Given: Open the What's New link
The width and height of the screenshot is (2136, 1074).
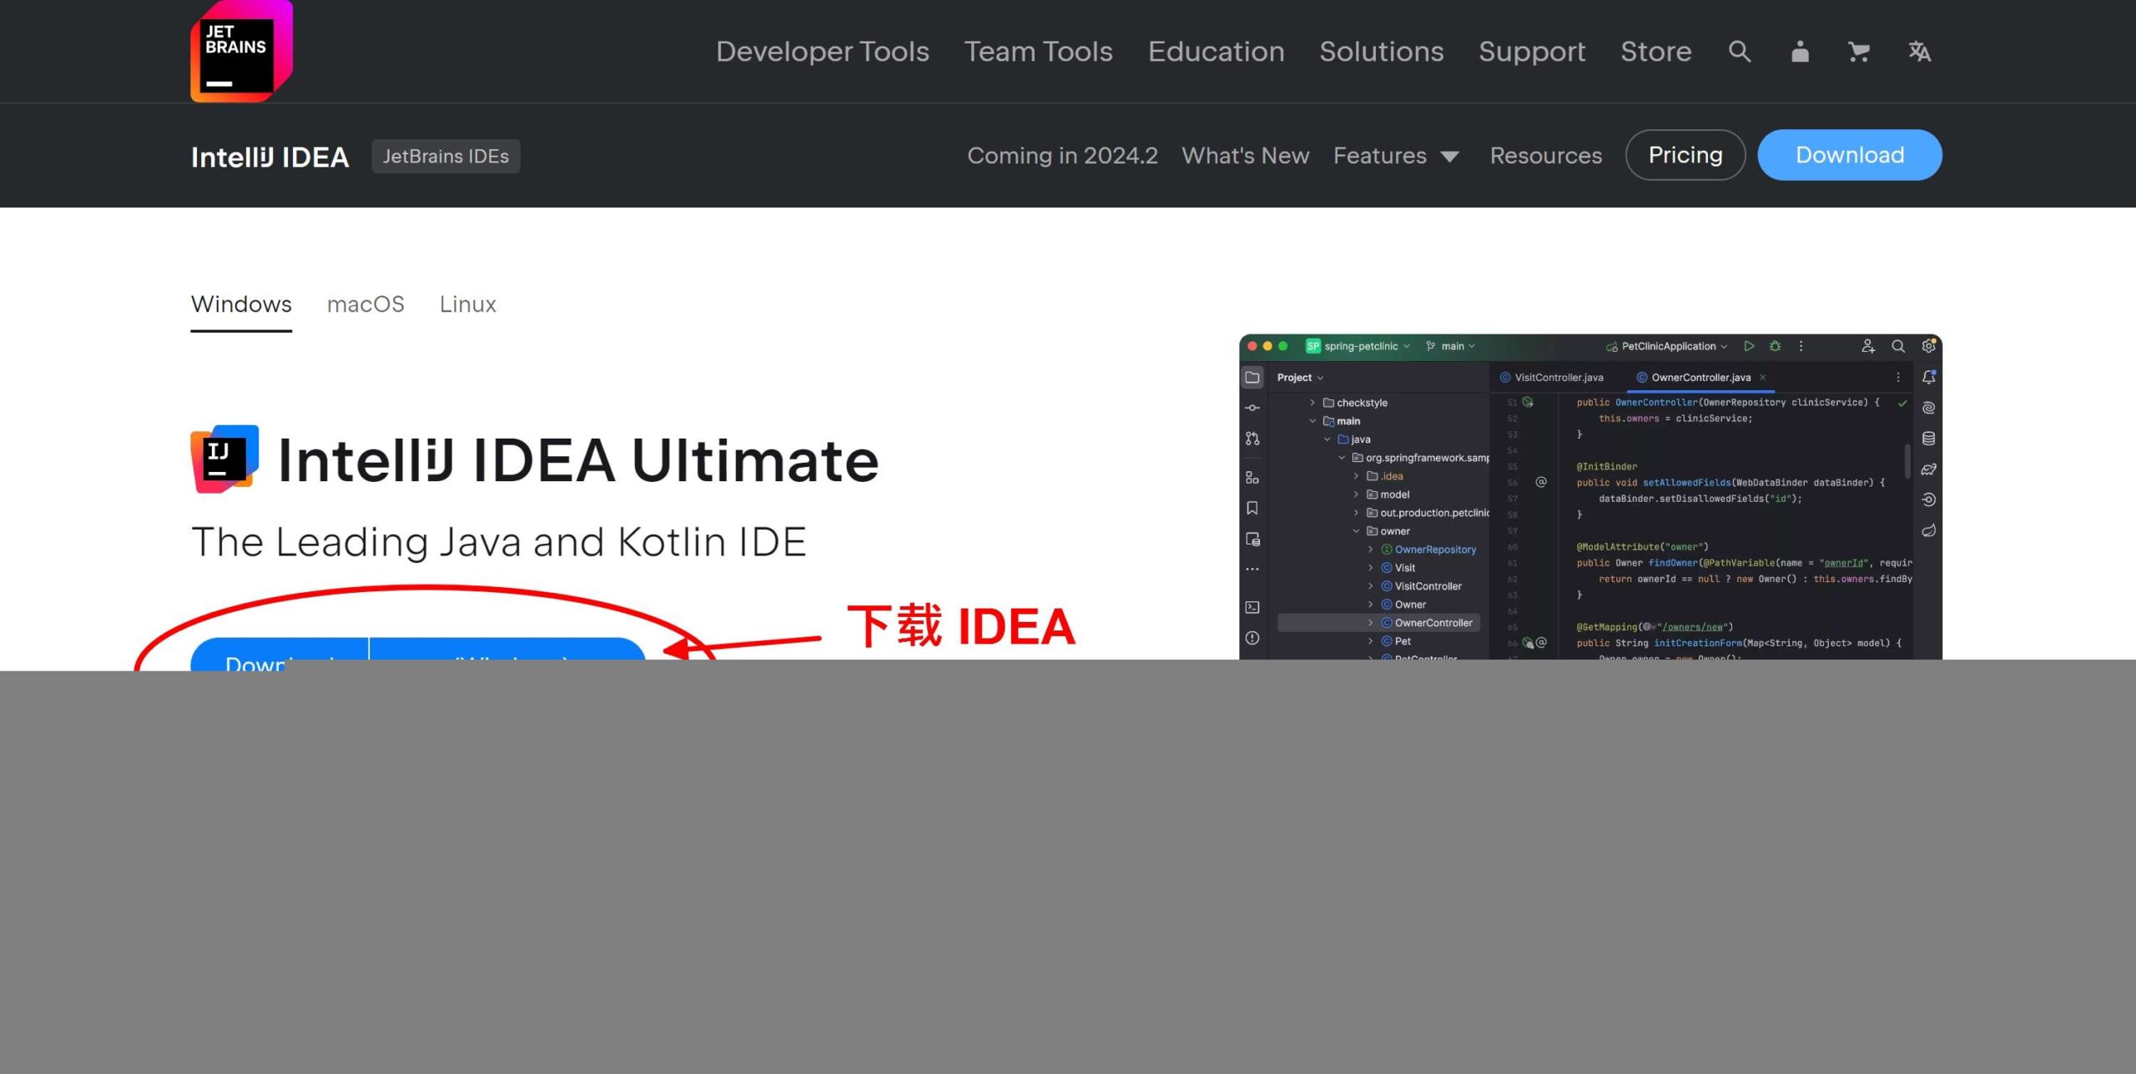Looking at the screenshot, I should [1245, 156].
